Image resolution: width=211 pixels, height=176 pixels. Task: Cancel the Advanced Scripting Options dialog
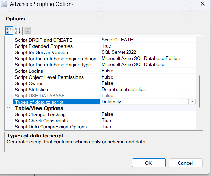185,163
